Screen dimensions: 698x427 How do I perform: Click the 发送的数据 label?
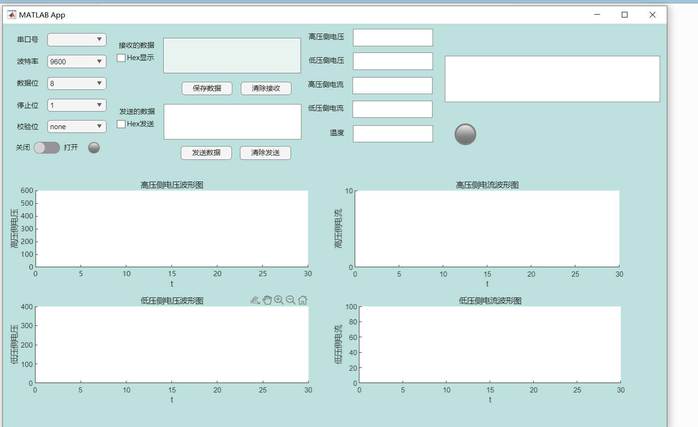pos(137,112)
